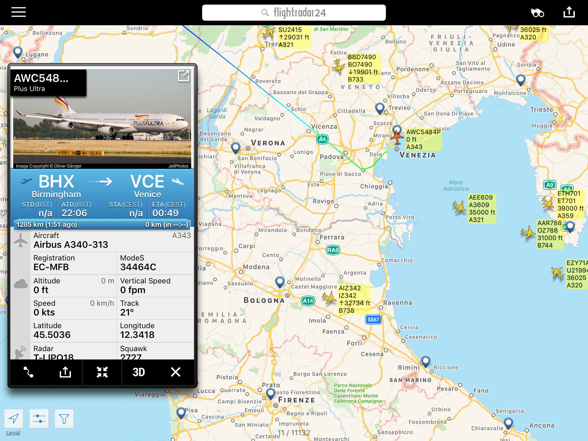Select the AIZ342 plane near Bologna
This screenshot has height=441, width=588.
[329, 297]
